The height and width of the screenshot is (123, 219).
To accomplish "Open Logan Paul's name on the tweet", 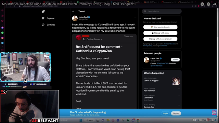I will [x=83, y=17].
